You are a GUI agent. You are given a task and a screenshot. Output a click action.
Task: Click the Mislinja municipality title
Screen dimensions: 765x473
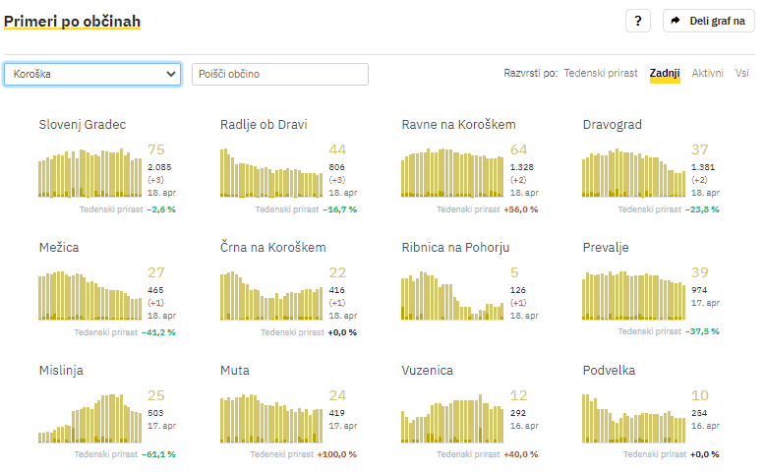coord(61,371)
